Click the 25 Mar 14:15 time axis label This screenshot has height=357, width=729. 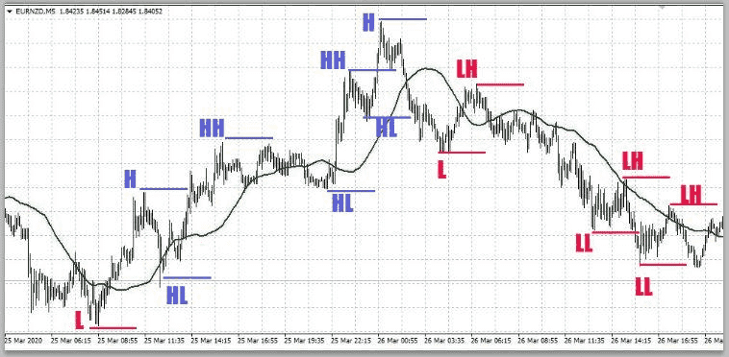coord(211,341)
